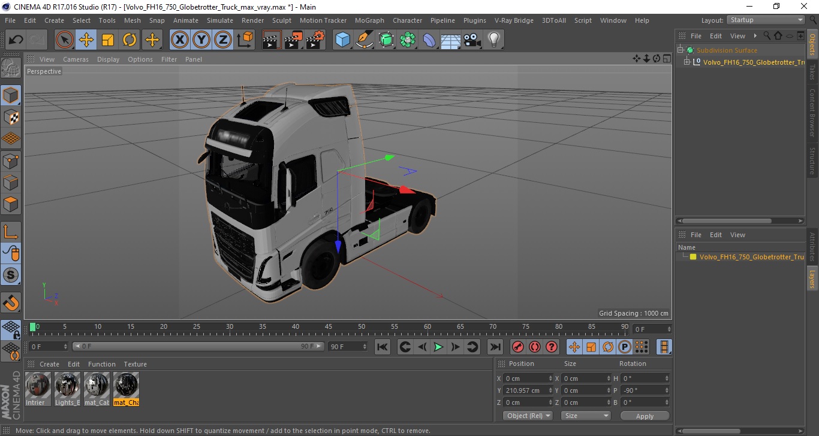This screenshot has height=436, width=819.
Task: Click Position Y field 210.957 cm
Action: pos(528,390)
